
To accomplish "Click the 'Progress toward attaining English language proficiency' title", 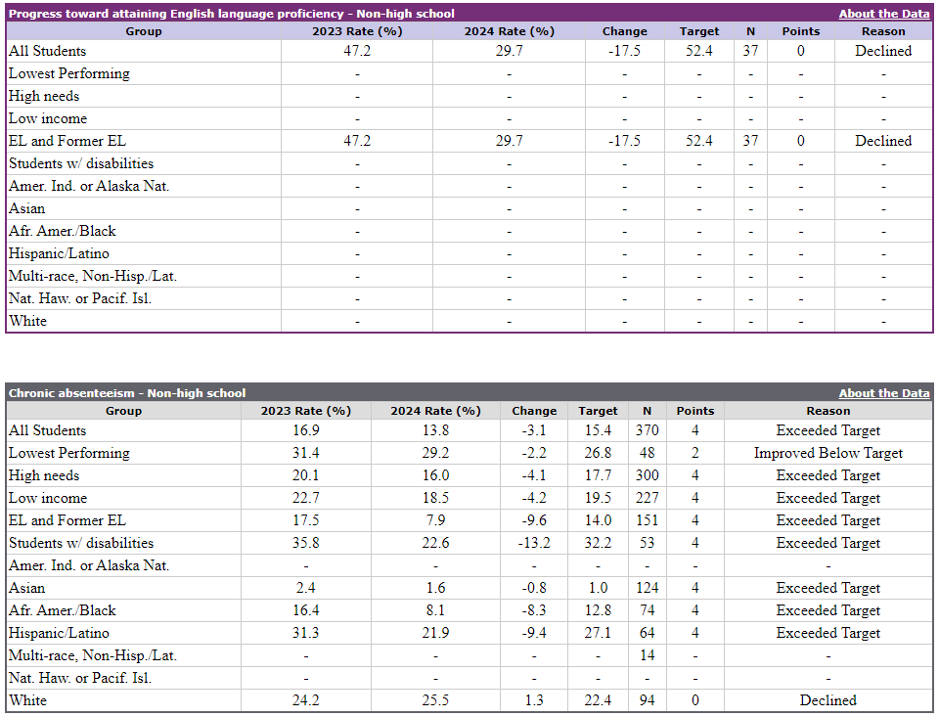I will click(231, 14).
